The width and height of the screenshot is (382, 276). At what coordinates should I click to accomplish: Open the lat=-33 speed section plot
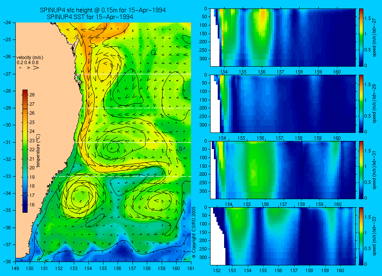(283, 236)
